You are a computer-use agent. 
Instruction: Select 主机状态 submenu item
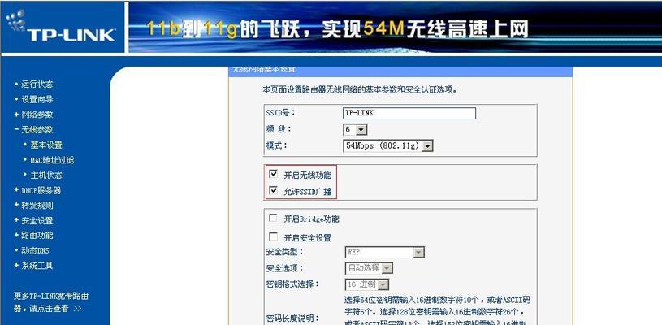pyautogui.click(x=46, y=175)
